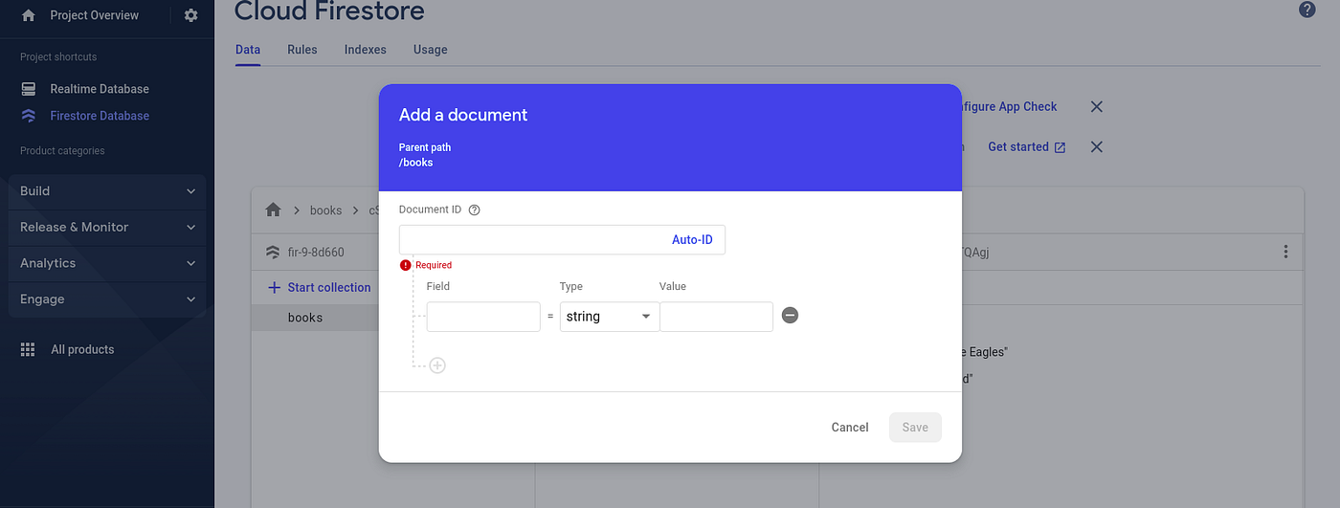Click Auto-ID to generate document ID

[x=692, y=239]
